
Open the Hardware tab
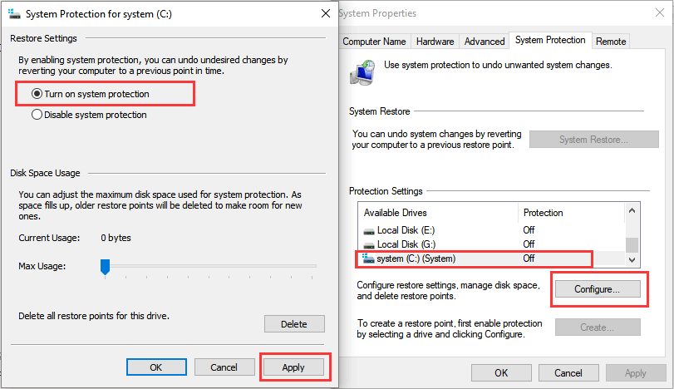tap(435, 41)
